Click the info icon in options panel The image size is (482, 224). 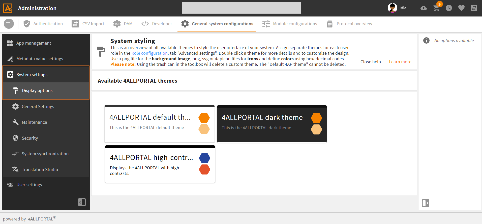(x=426, y=41)
